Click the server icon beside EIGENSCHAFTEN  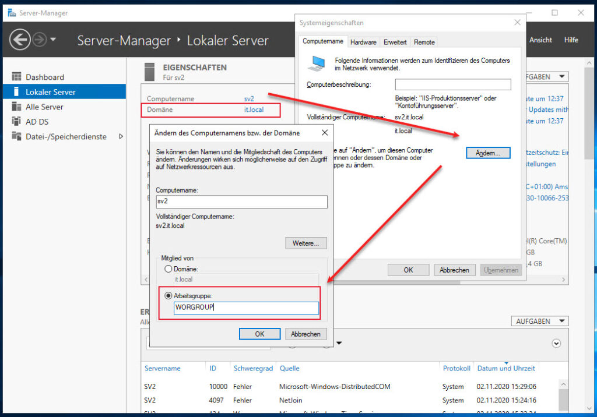tap(150, 72)
